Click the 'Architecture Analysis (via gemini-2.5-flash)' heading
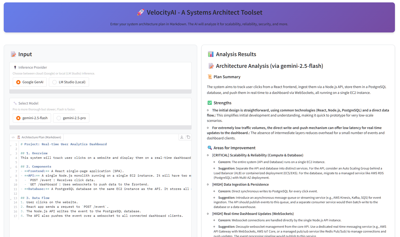The image size is (400, 237). click(270, 66)
